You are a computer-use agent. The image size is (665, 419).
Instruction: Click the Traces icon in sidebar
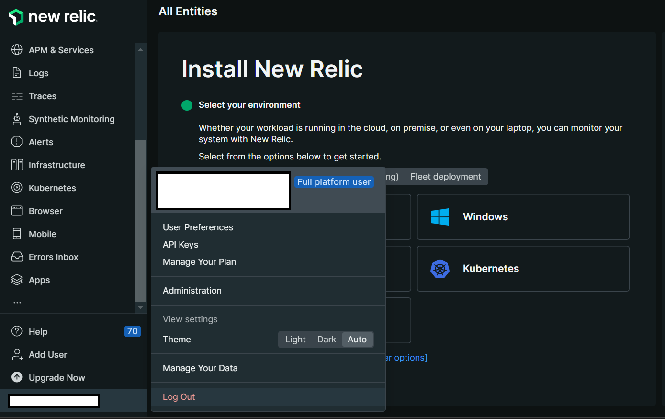tap(17, 96)
